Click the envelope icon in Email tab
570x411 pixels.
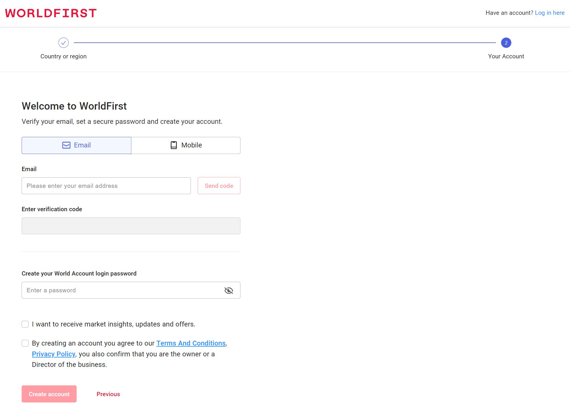66,145
